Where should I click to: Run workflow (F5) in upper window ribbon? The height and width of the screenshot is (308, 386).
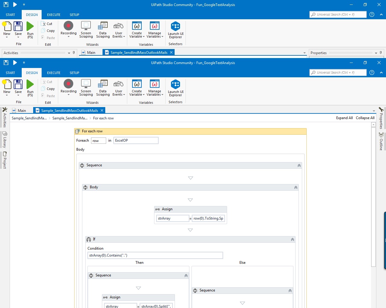[x=30, y=29]
